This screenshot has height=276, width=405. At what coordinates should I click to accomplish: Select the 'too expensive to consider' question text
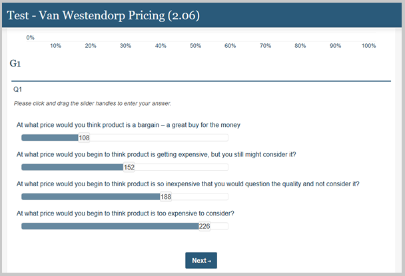click(125, 213)
